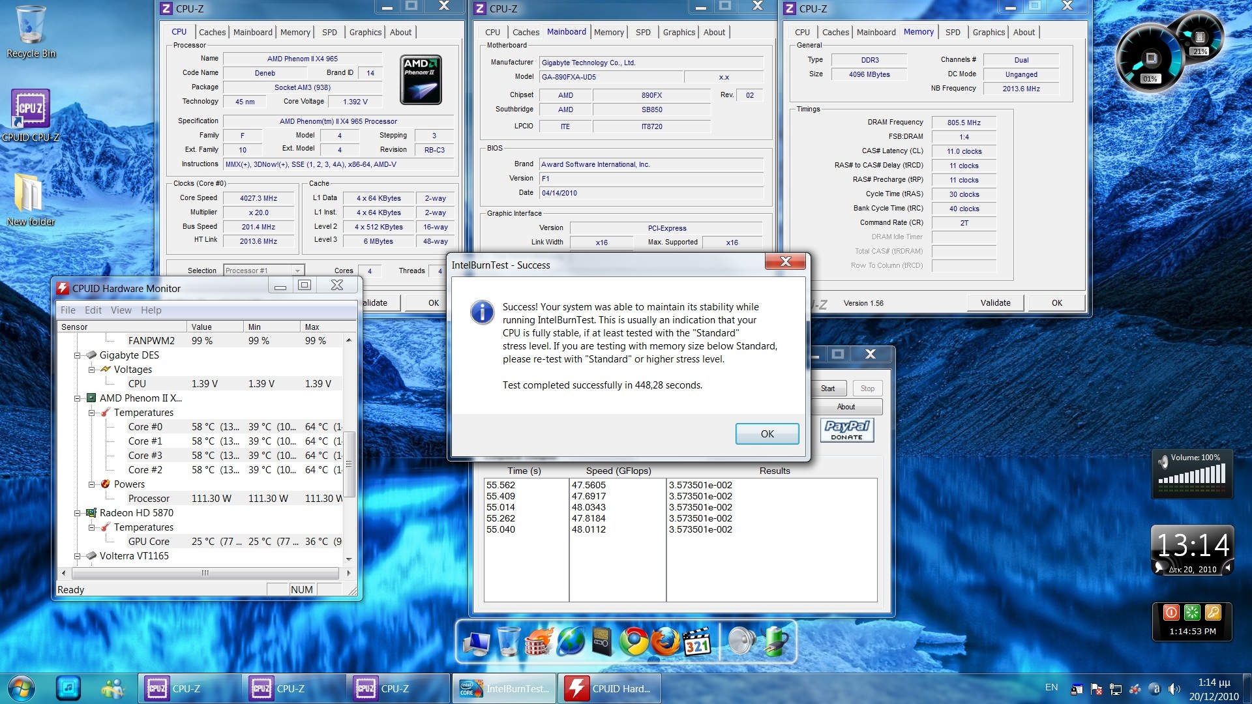This screenshot has width=1252, height=704.
Task: Click the network tray icon
Action: coord(1116,689)
